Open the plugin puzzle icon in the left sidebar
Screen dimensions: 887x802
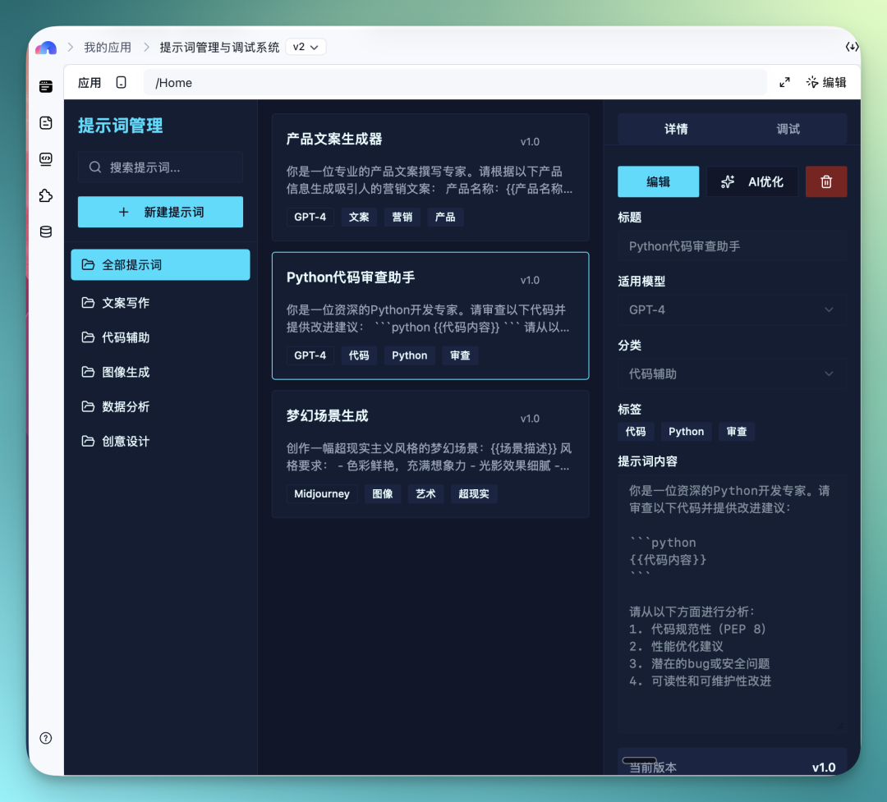(46, 195)
